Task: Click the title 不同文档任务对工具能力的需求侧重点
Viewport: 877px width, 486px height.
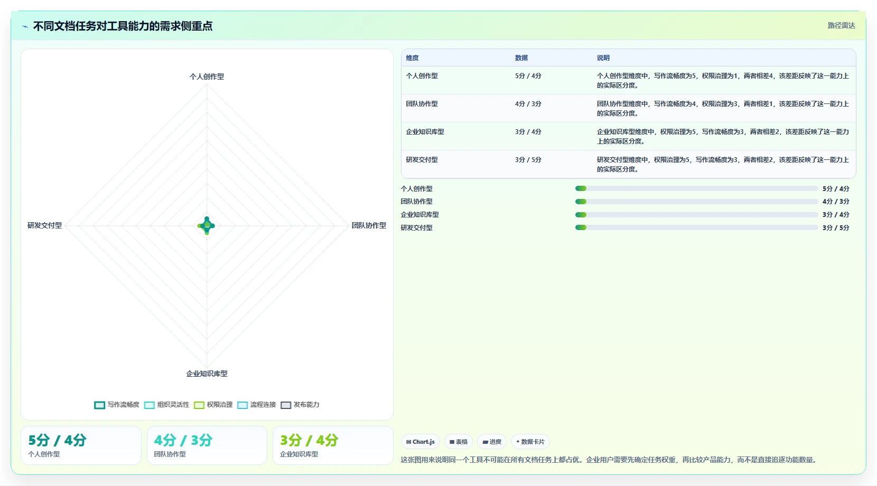Action: coord(123,26)
